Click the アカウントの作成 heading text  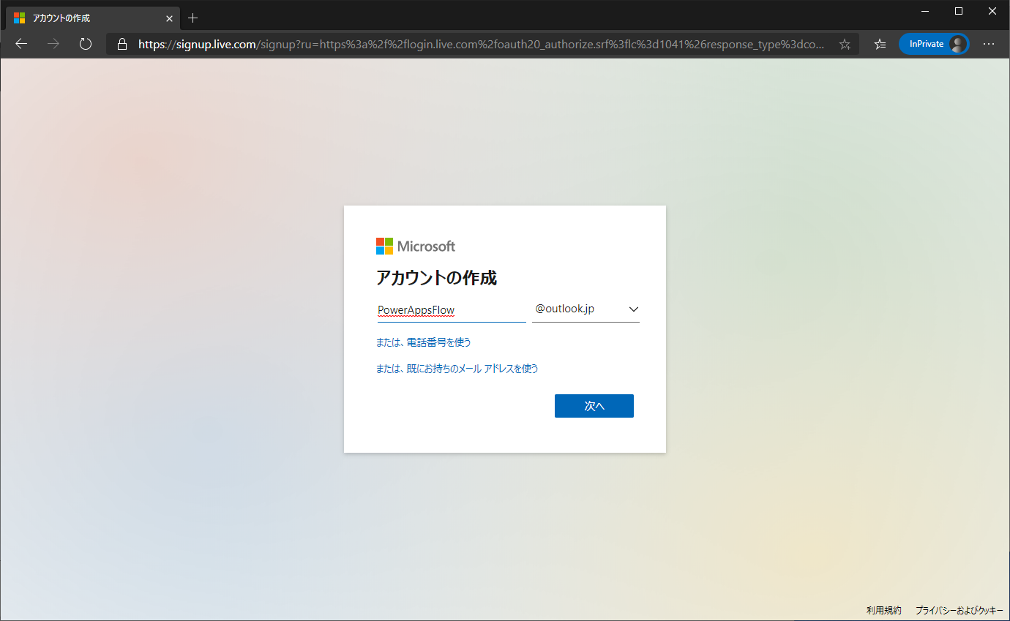click(x=437, y=278)
